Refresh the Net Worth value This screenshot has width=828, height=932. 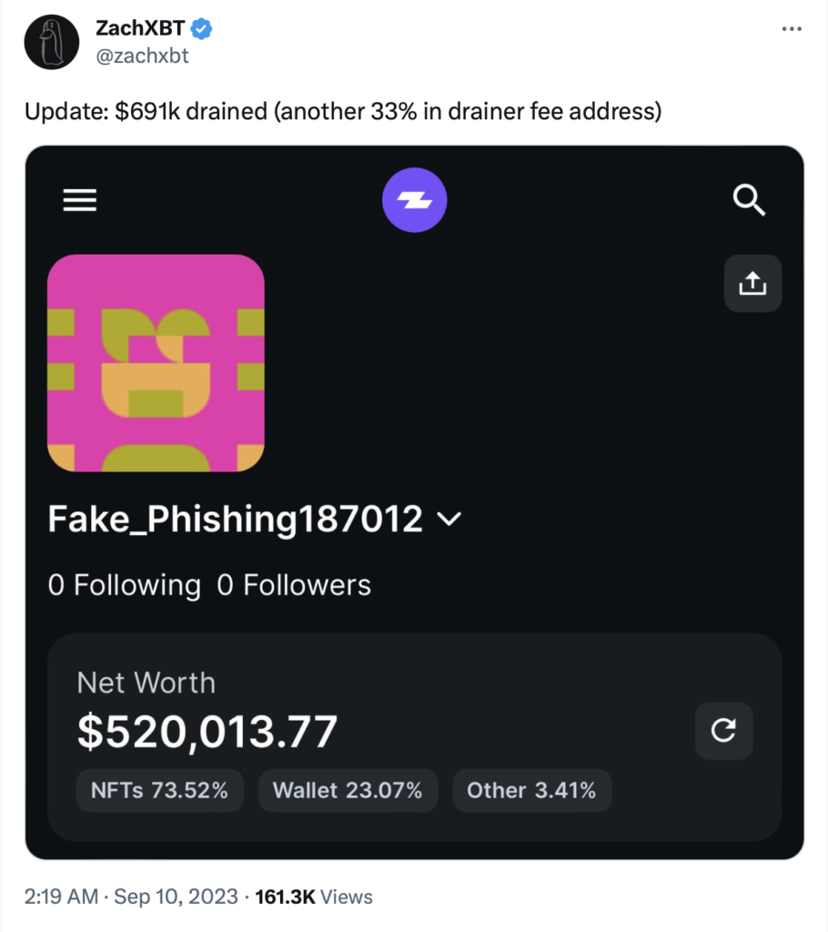point(723,730)
